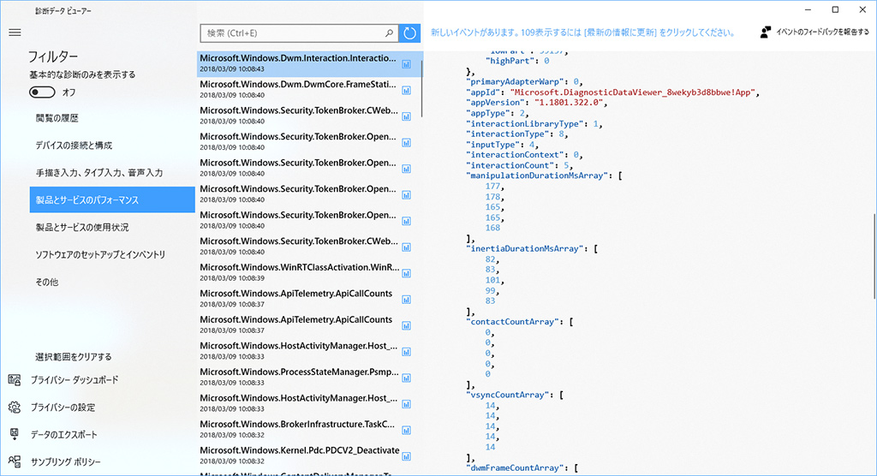Image resolution: width=877 pixels, height=476 pixels.
Task: Click the data export icon
Action: click(15, 434)
